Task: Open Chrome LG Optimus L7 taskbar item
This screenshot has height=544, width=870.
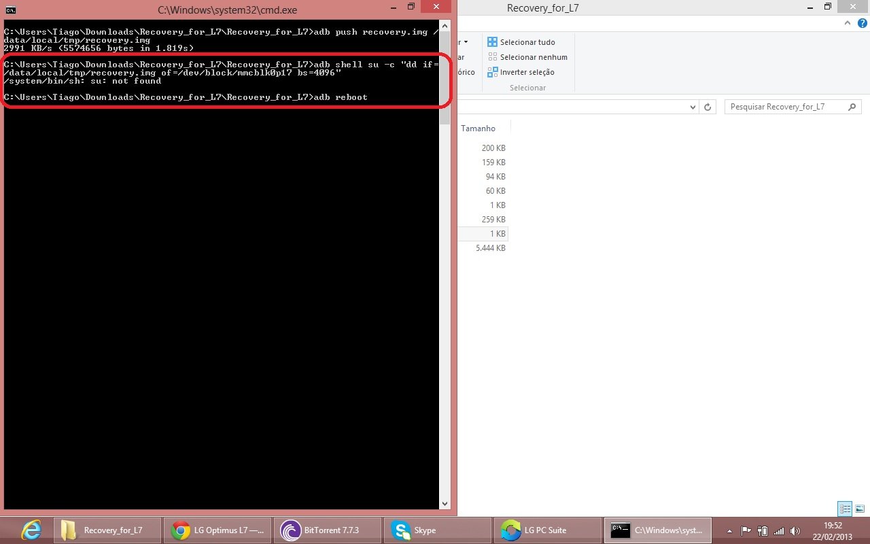Action: (x=217, y=530)
